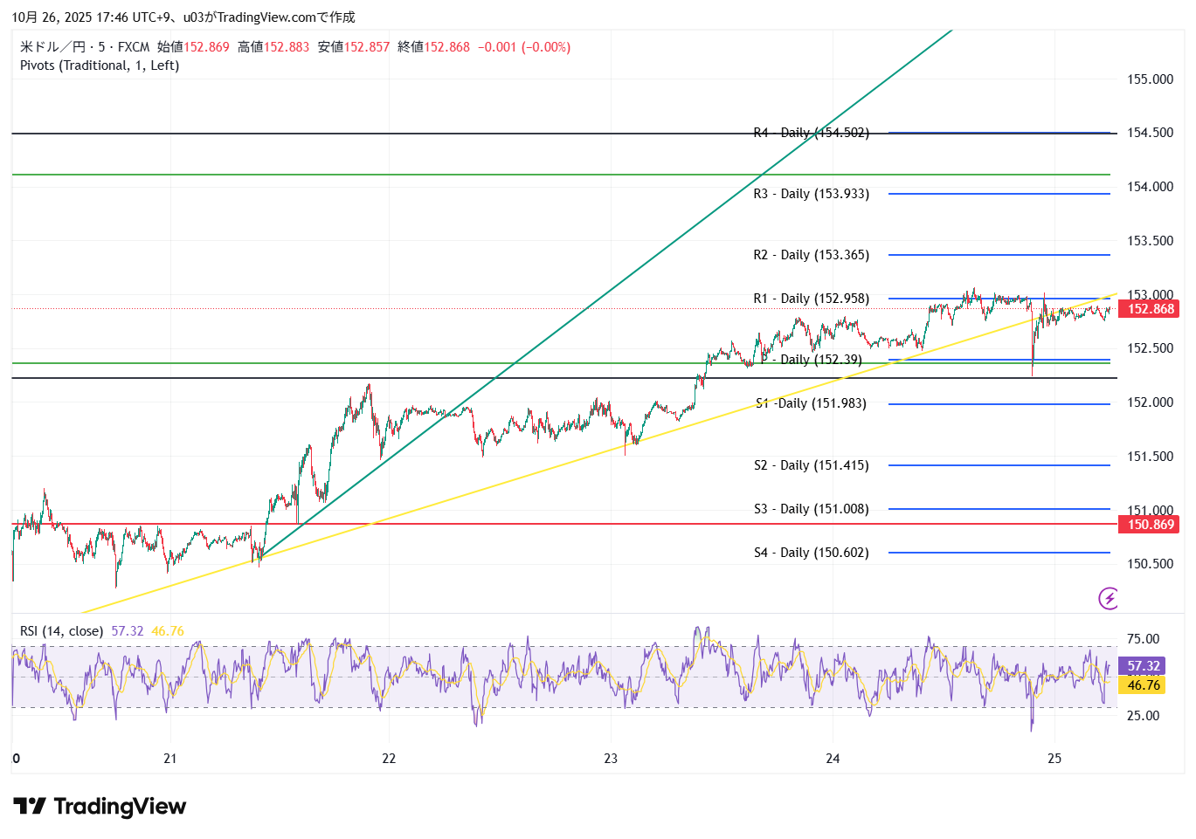Click date 22 on the time axis
Image resolution: width=1196 pixels, height=839 pixels.
tap(389, 759)
